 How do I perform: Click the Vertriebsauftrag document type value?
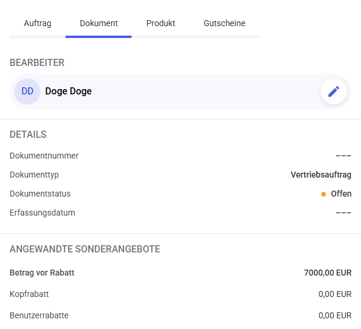[x=321, y=175]
